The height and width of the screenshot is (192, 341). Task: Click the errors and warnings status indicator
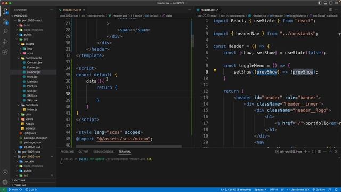tap(31, 190)
